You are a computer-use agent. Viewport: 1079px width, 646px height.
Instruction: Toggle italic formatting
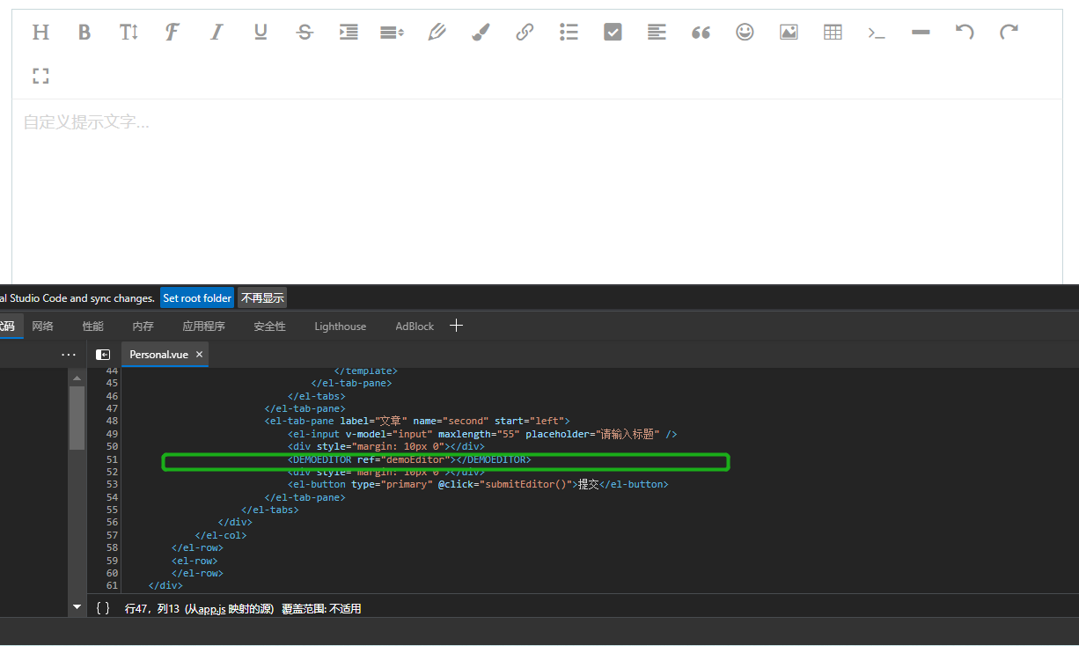click(217, 33)
